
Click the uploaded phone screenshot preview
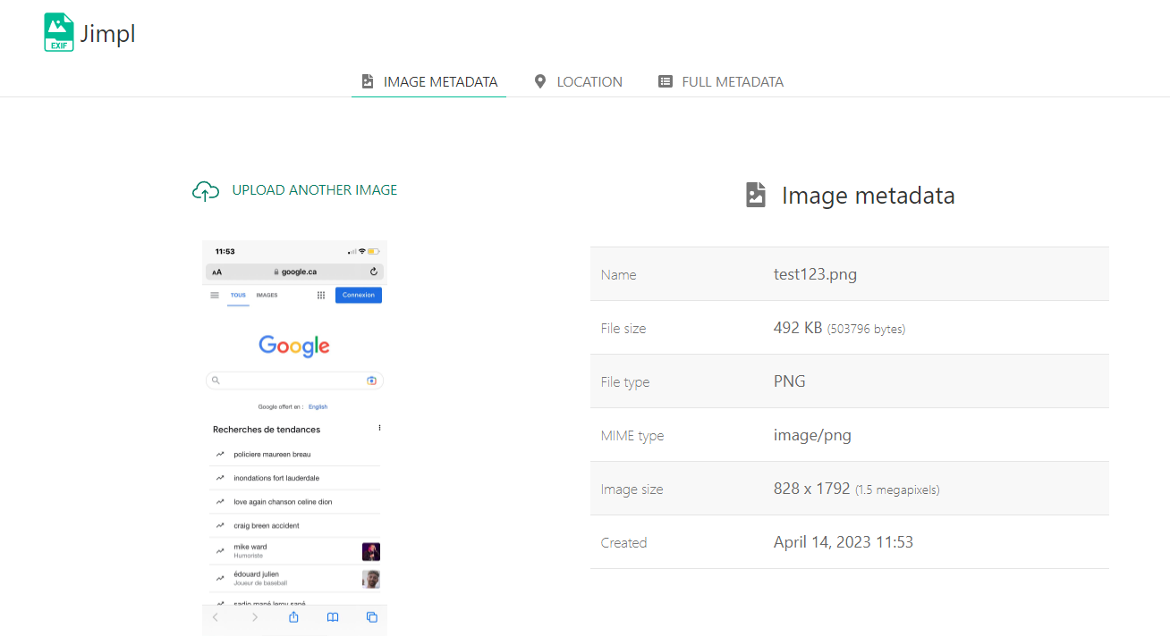(294, 438)
